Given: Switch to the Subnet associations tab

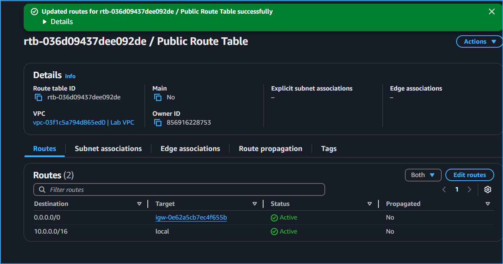Looking at the screenshot, I should point(108,148).
